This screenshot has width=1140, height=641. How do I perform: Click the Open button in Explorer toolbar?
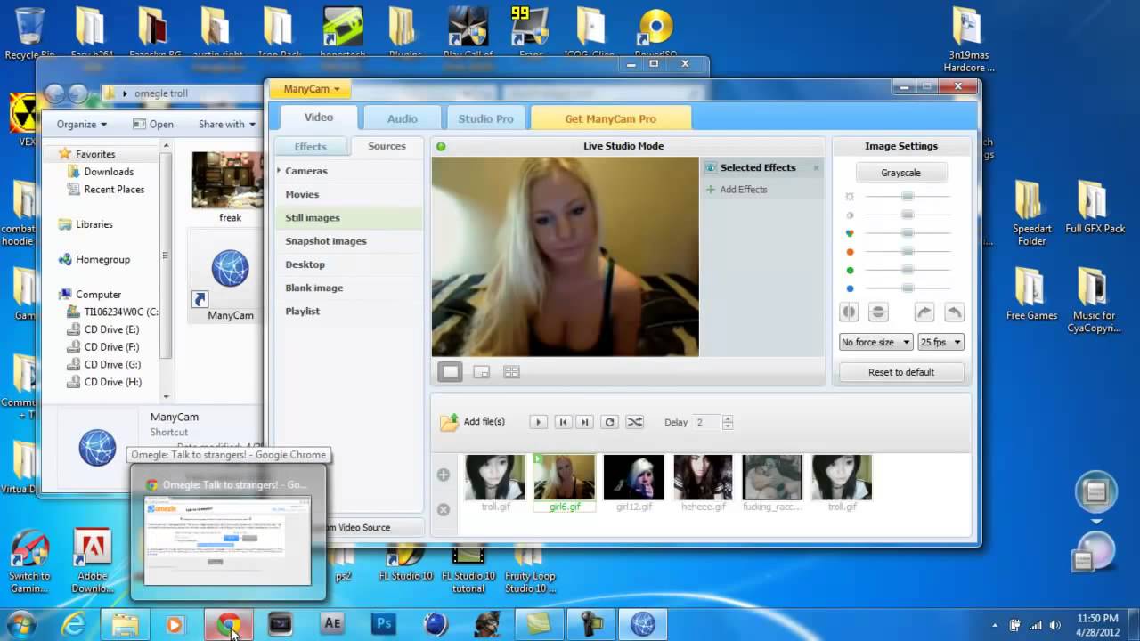[x=153, y=125]
